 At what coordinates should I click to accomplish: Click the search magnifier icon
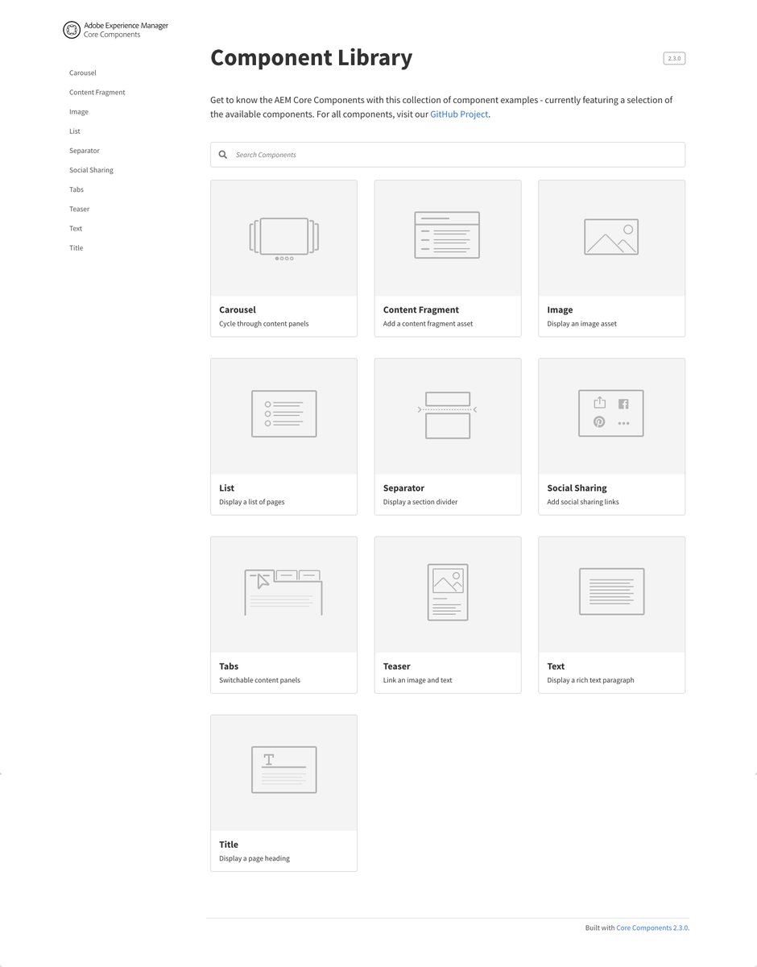(x=223, y=155)
